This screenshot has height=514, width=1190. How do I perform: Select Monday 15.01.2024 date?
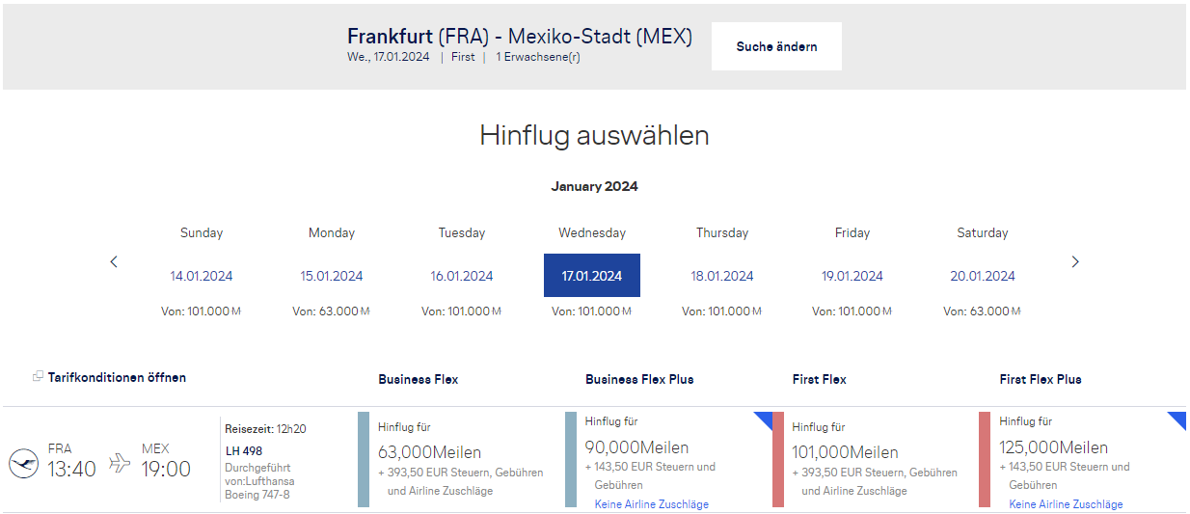pos(332,276)
